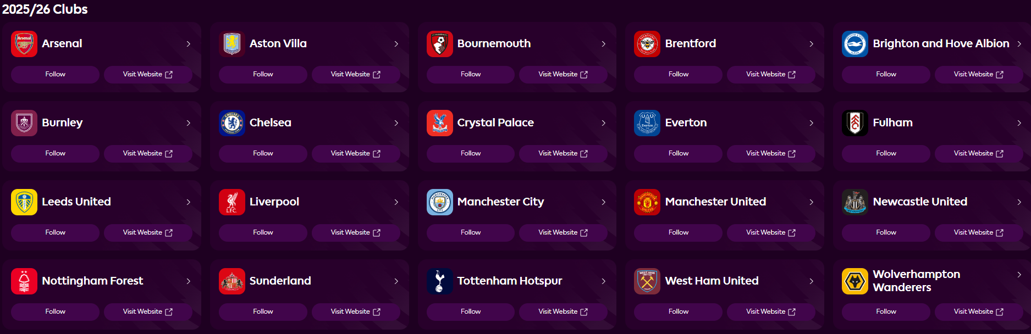Viewport: 1031px width, 334px height.
Task: Open the Nottingham Forest club name link
Action: pyautogui.click(x=92, y=281)
